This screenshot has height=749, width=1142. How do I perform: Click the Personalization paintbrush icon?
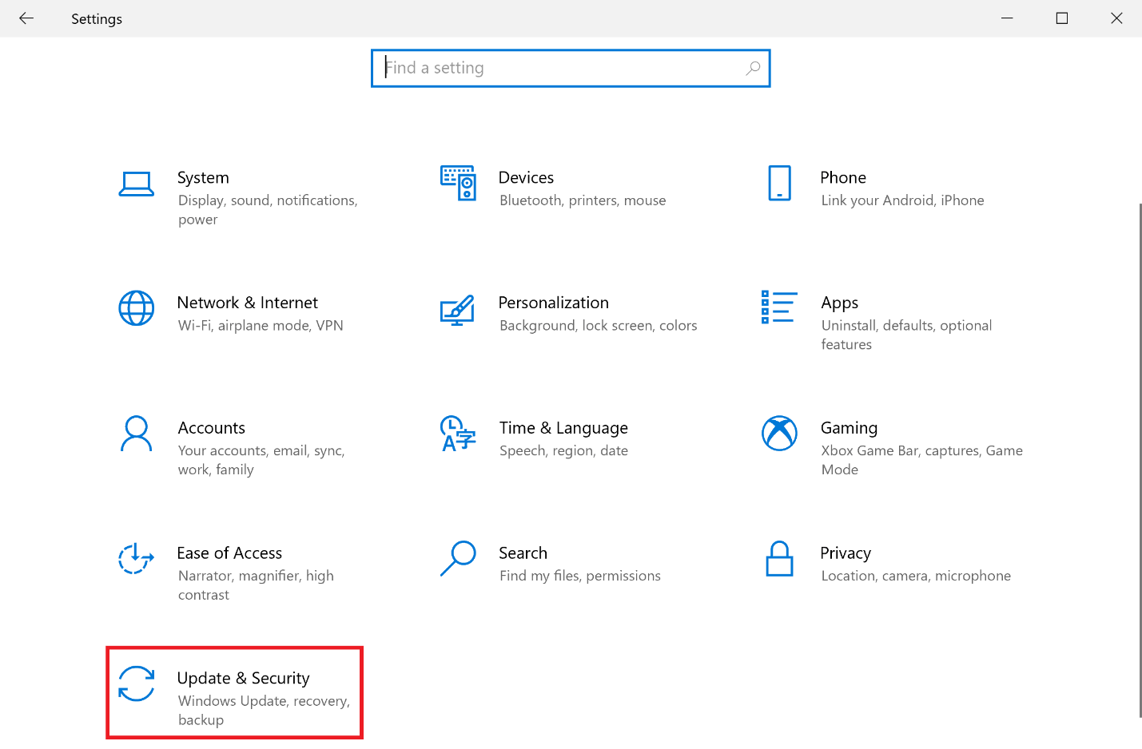[x=458, y=310]
